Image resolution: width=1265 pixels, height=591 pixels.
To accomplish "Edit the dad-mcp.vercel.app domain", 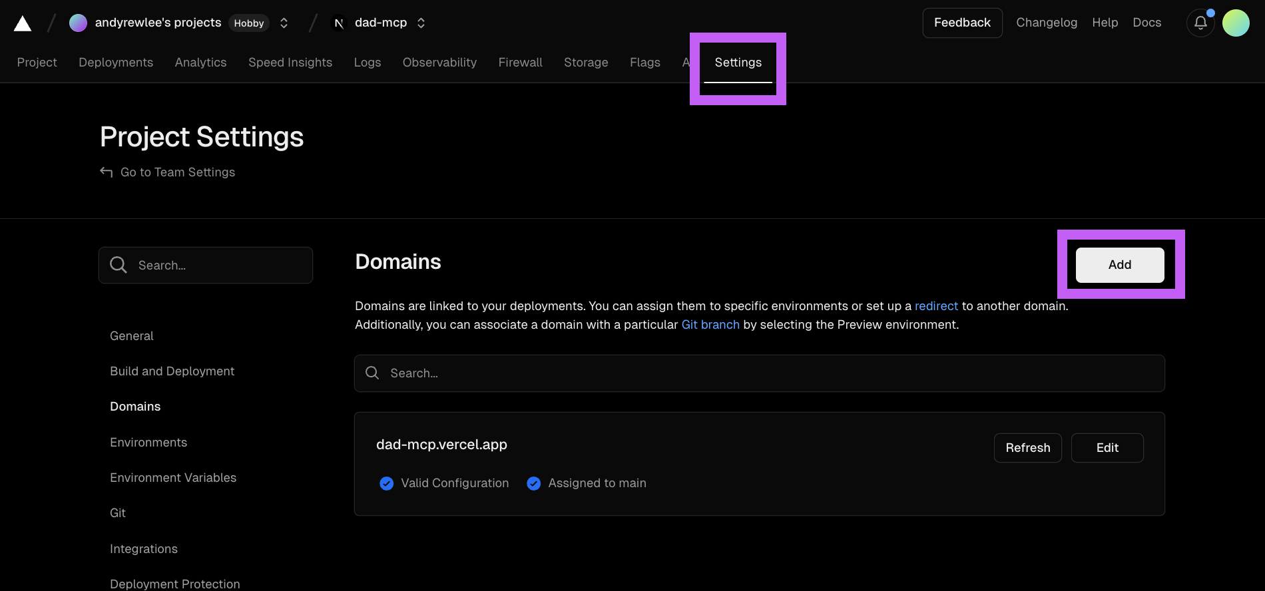I will pyautogui.click(x=1107, y=448).
